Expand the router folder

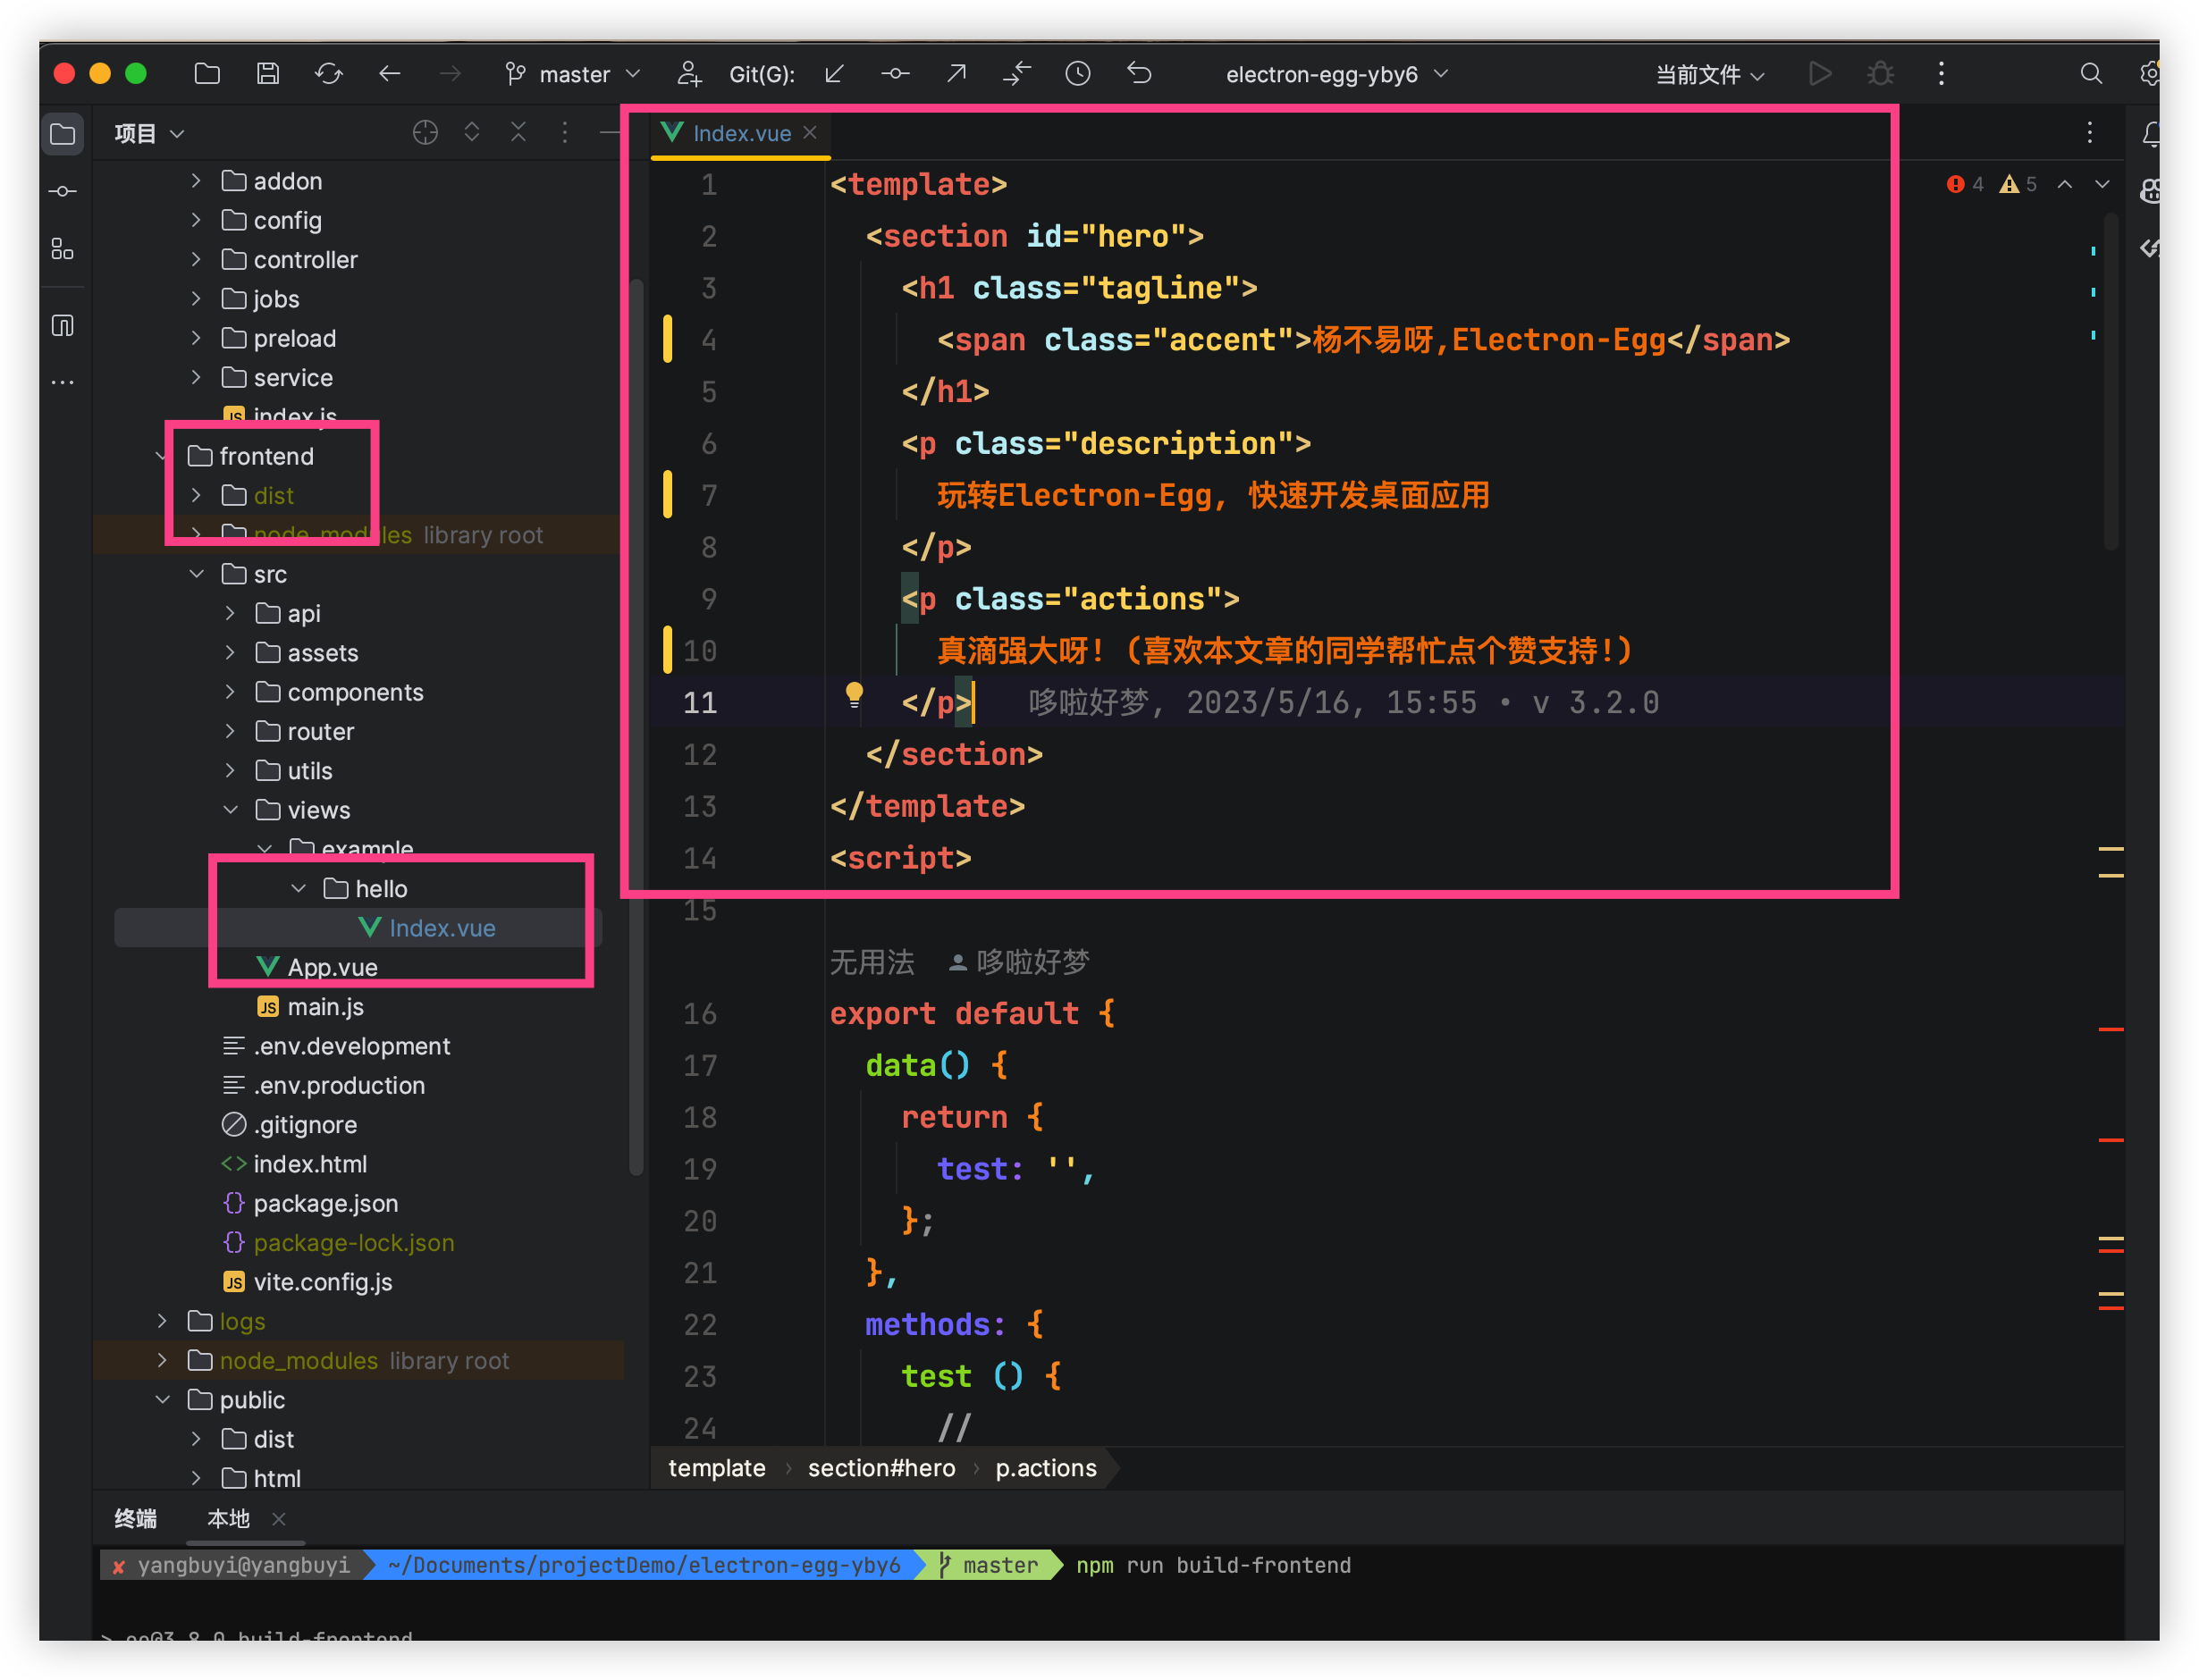click(x=230, y=732)
